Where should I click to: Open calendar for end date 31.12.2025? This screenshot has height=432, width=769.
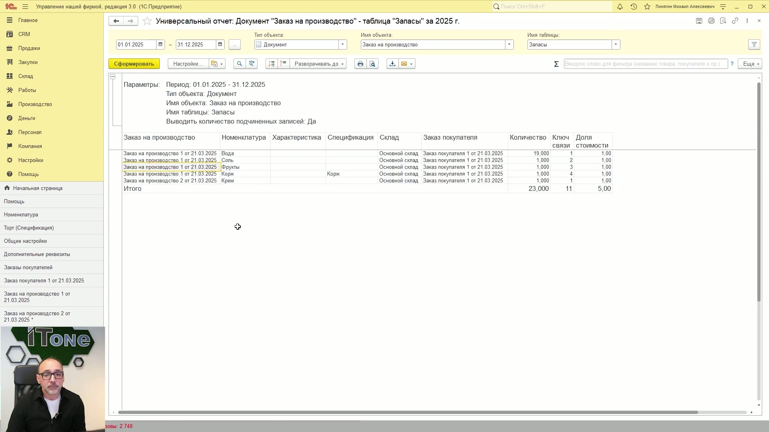point(220,45)
